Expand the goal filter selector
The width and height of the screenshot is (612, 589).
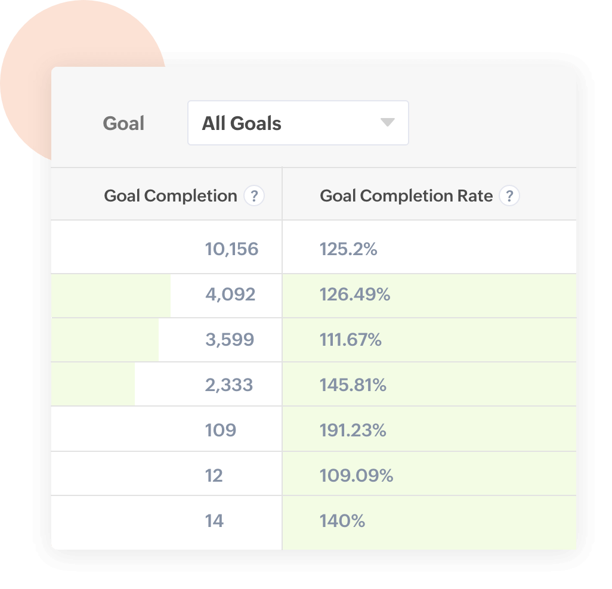(298, 123)
